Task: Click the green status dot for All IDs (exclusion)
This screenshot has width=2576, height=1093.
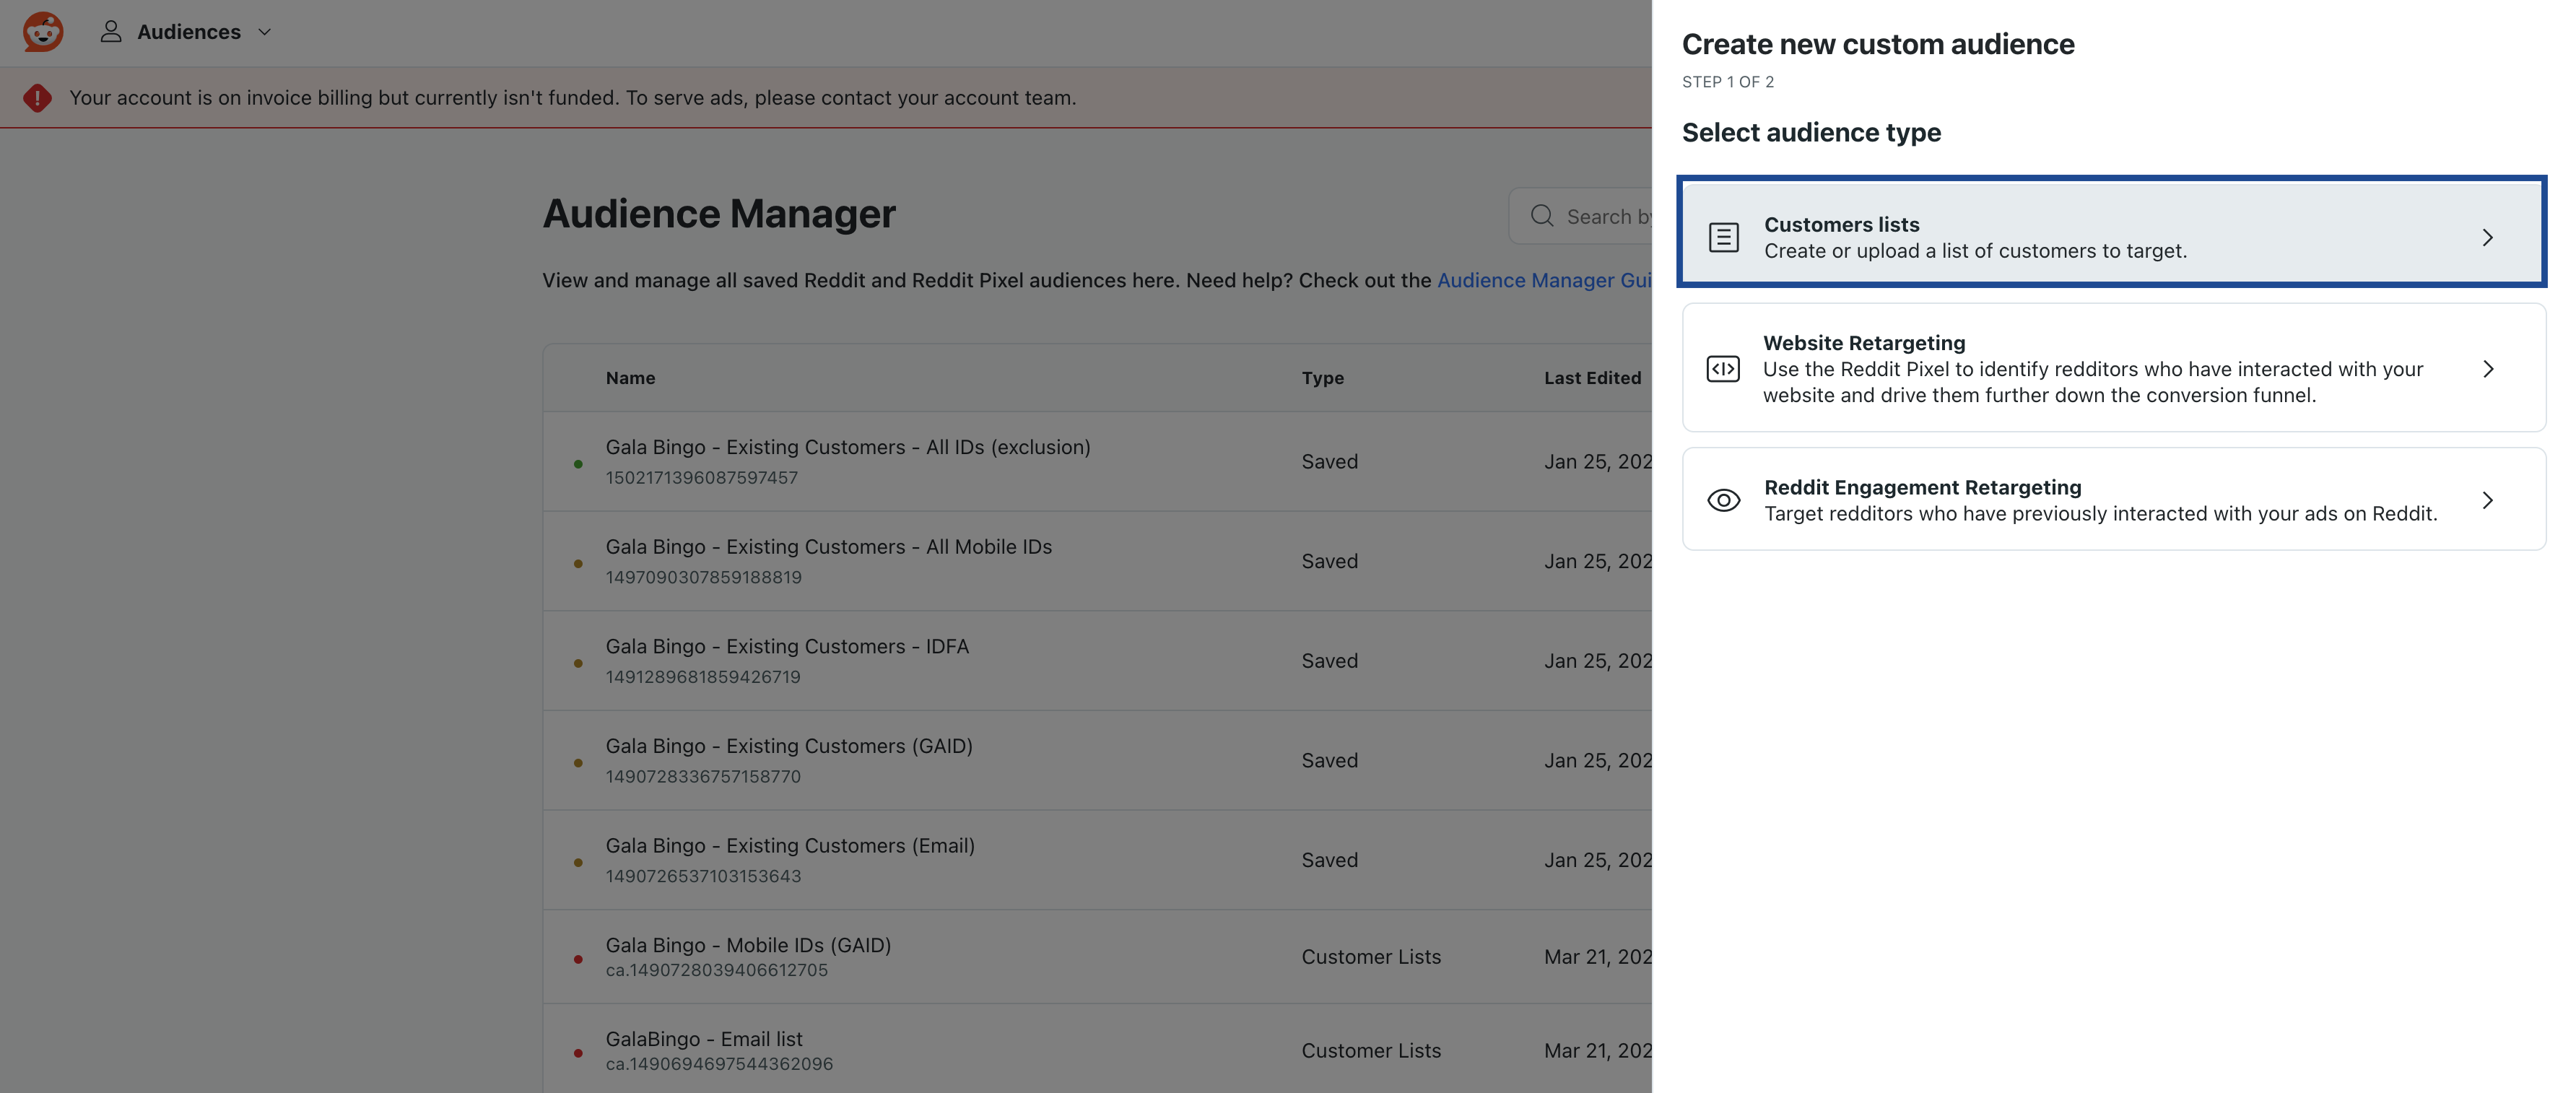Action: [578, 464]
